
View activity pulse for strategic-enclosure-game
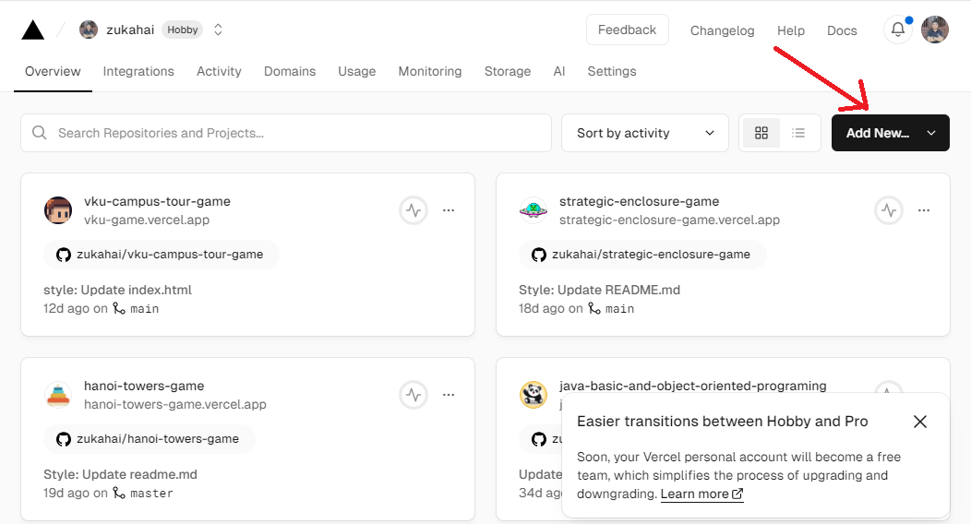click(889, 210)
